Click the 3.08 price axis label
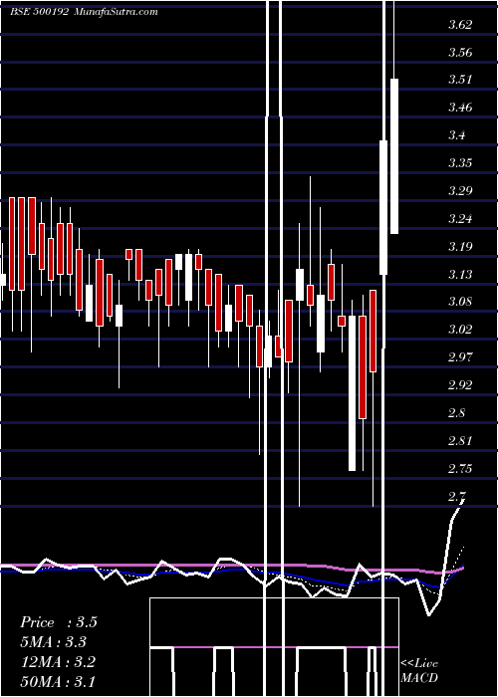 [x=460, y=302]
